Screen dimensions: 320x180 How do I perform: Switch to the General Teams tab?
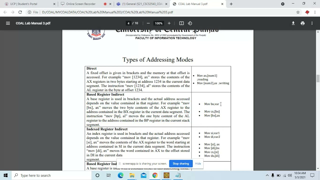[142, 4]
